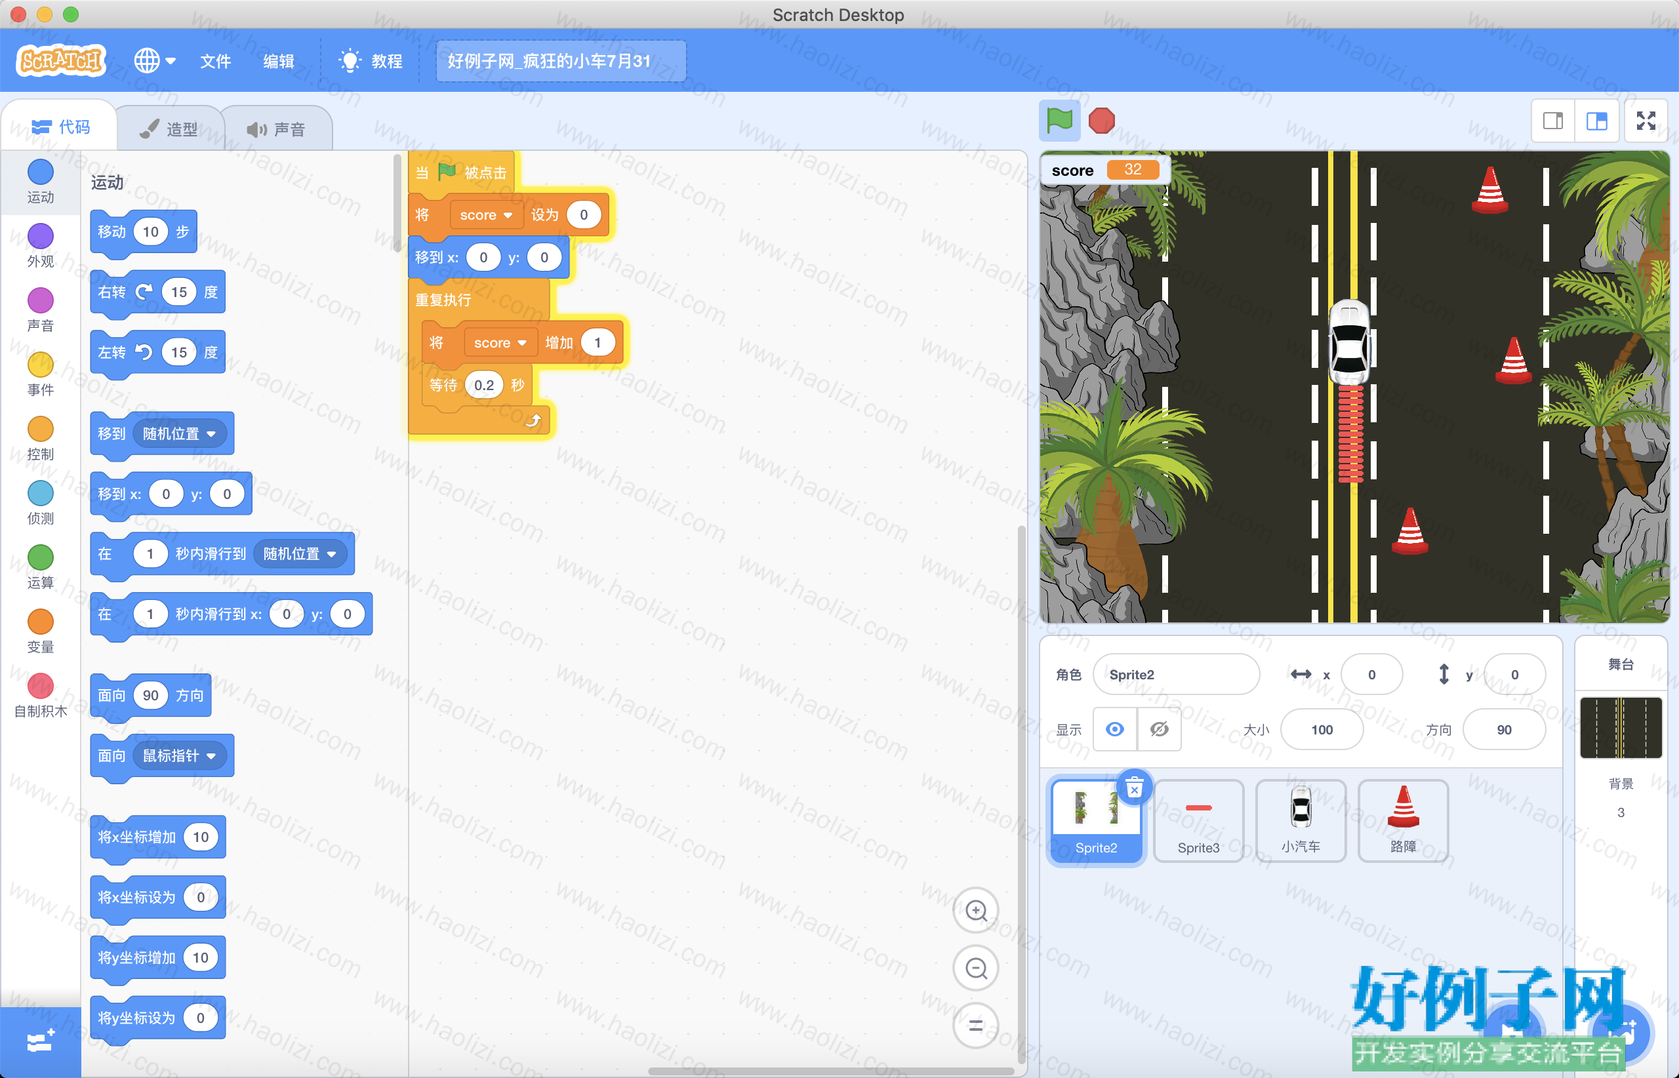
Task: Select the 变量 block category
Action: click(41, 632)
